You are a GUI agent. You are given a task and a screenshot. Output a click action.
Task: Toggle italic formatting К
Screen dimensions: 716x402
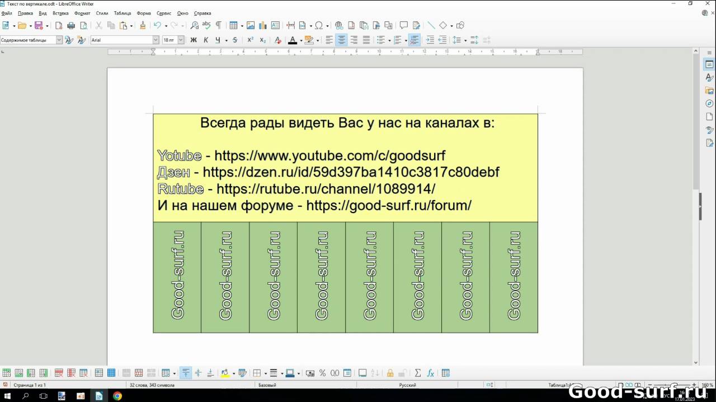tap(206, 40)
